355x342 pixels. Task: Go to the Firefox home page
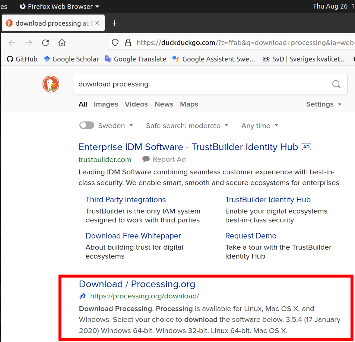tap(62, 42)
